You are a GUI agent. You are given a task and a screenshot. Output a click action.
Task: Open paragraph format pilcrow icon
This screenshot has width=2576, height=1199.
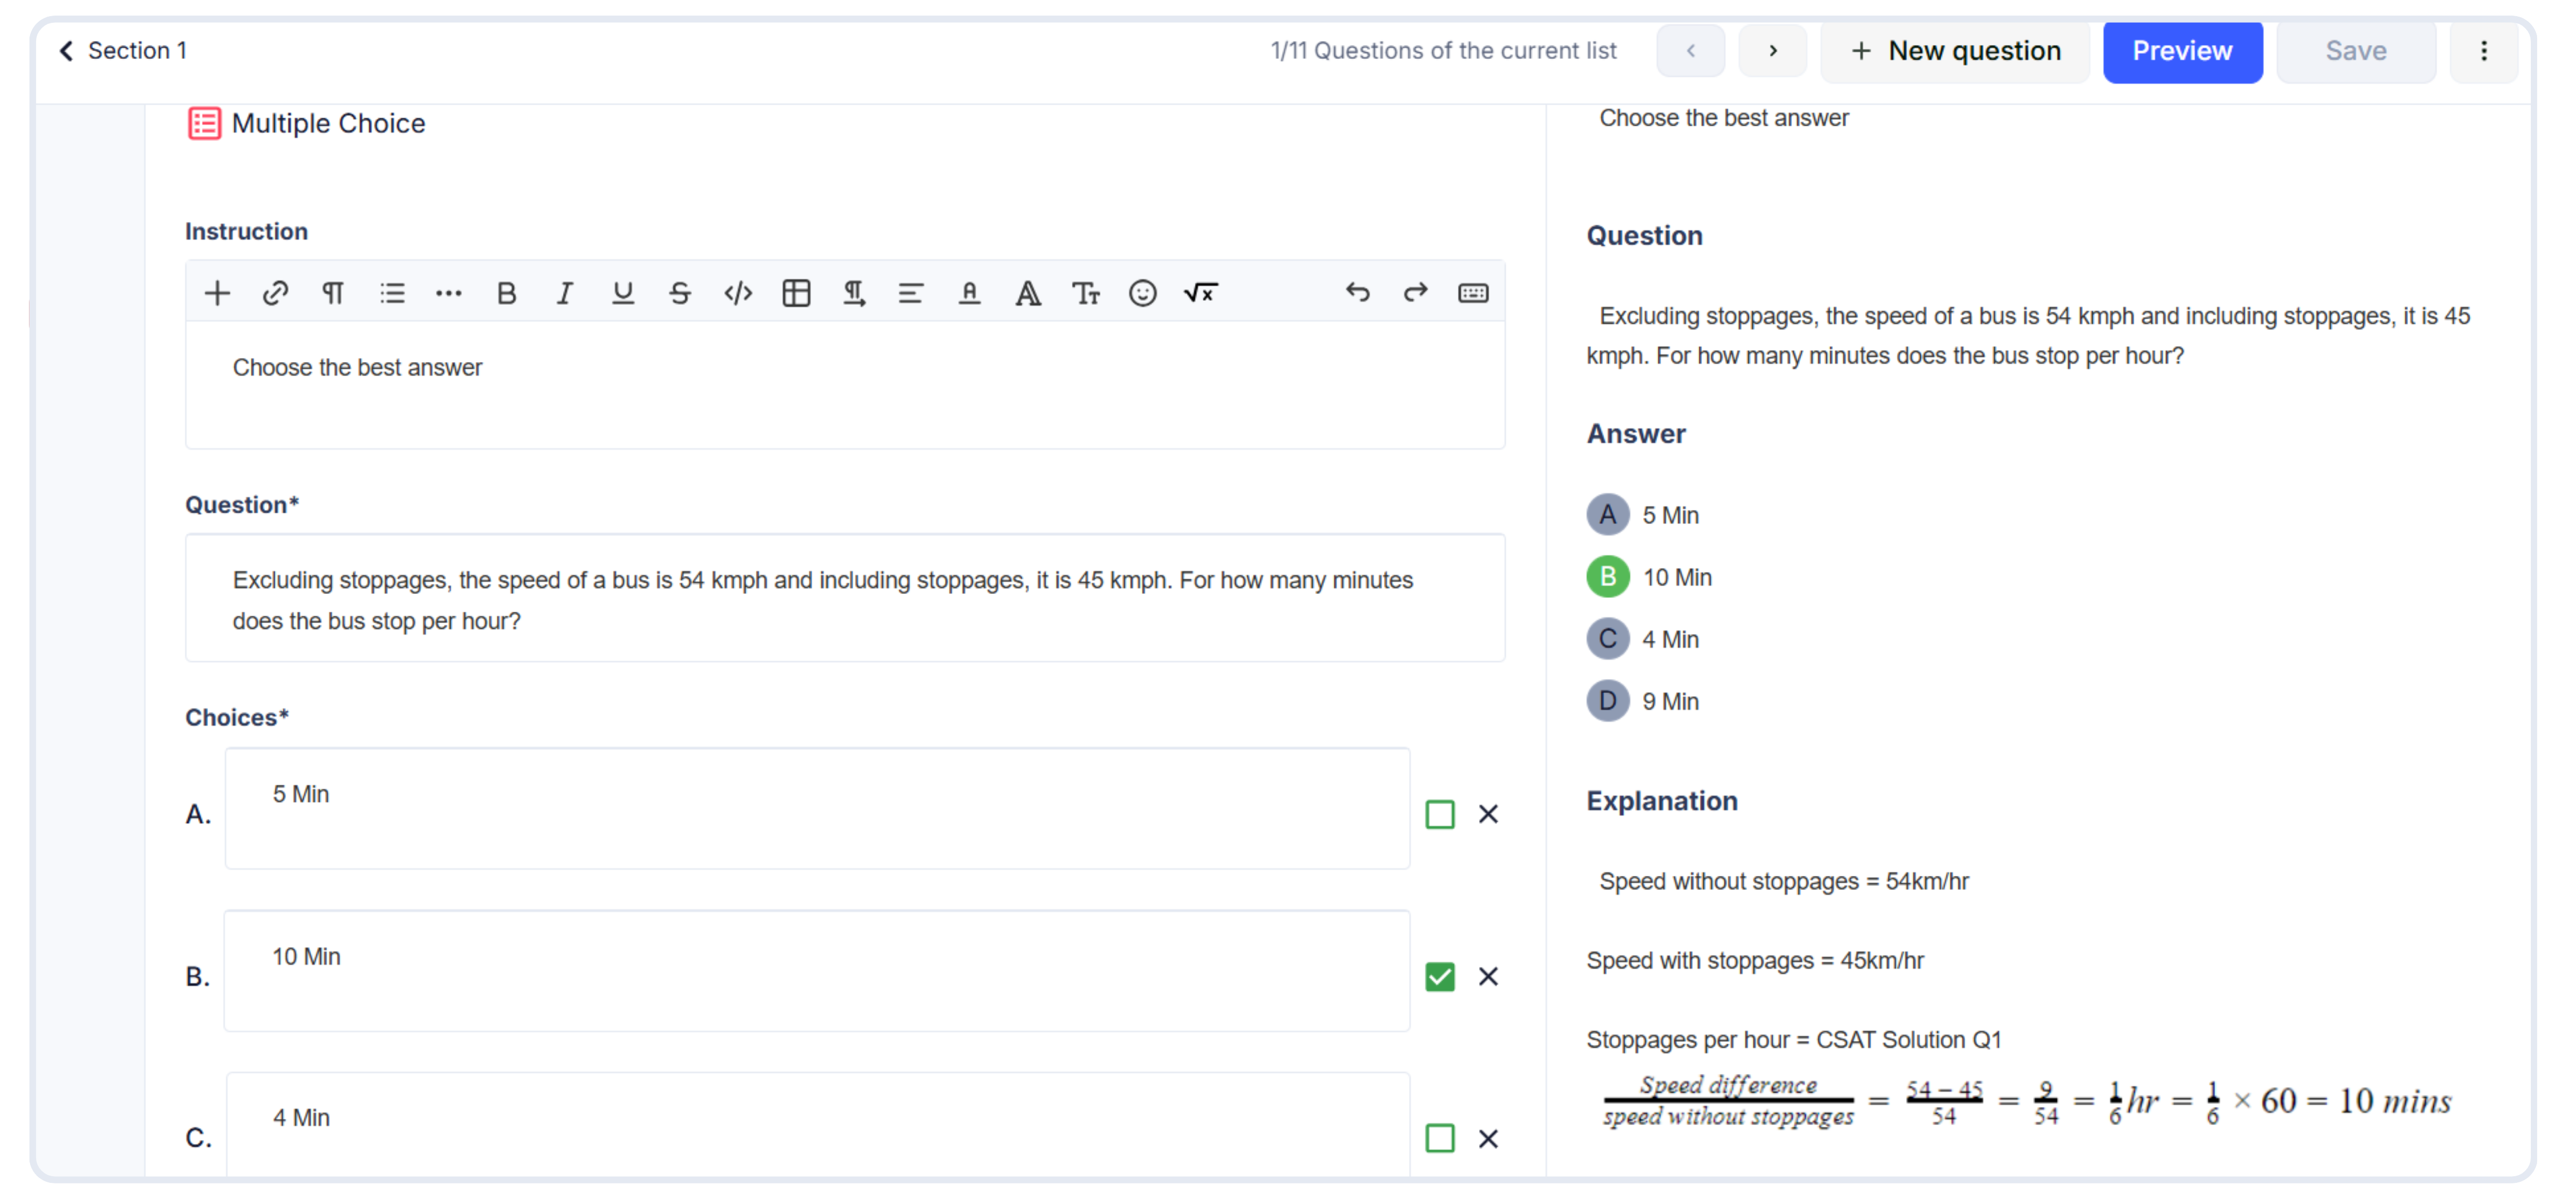click(333, 293)
